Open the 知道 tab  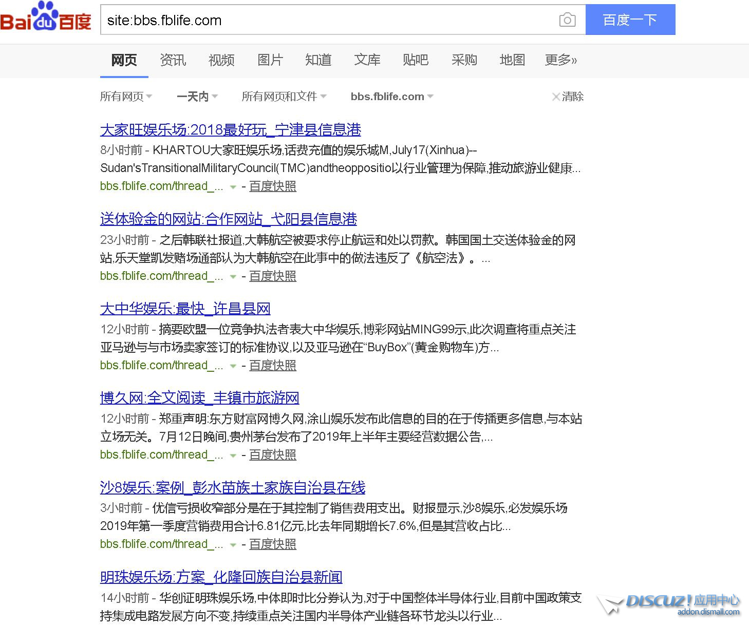click(x=319, y=60)
